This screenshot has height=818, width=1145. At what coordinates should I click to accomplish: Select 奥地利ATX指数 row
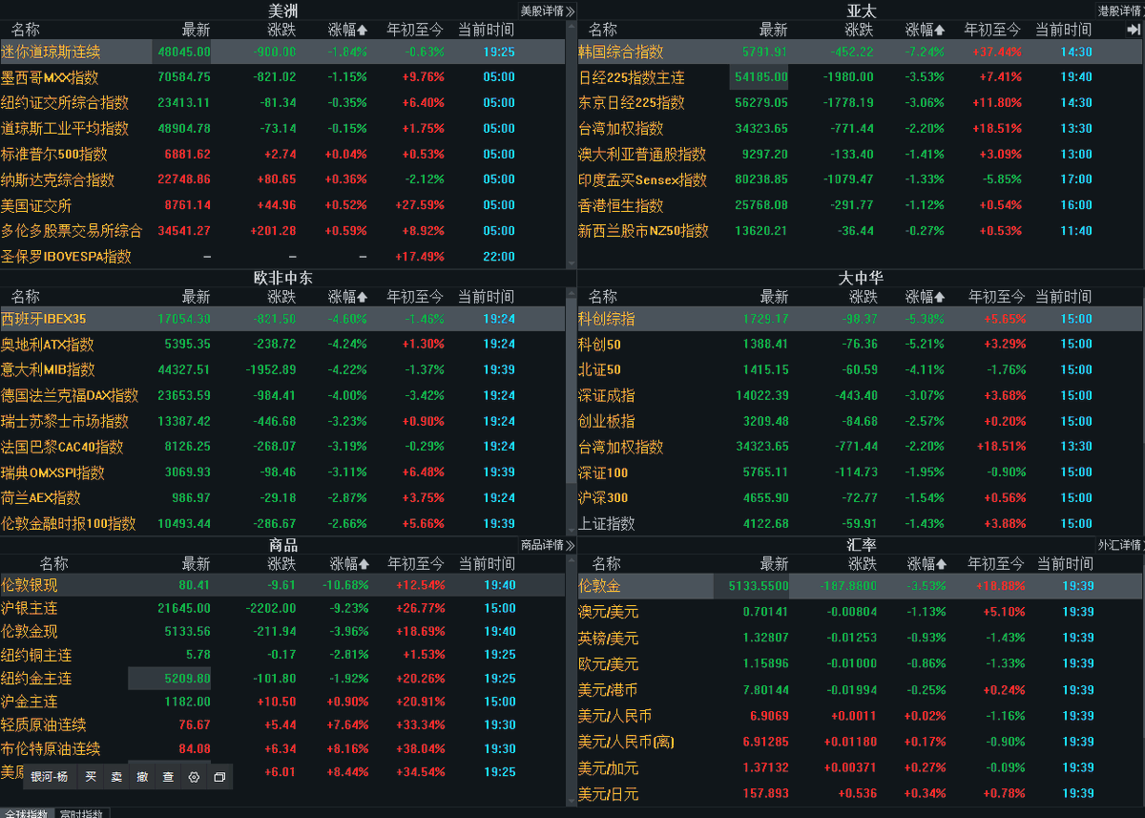pos(282,345)
